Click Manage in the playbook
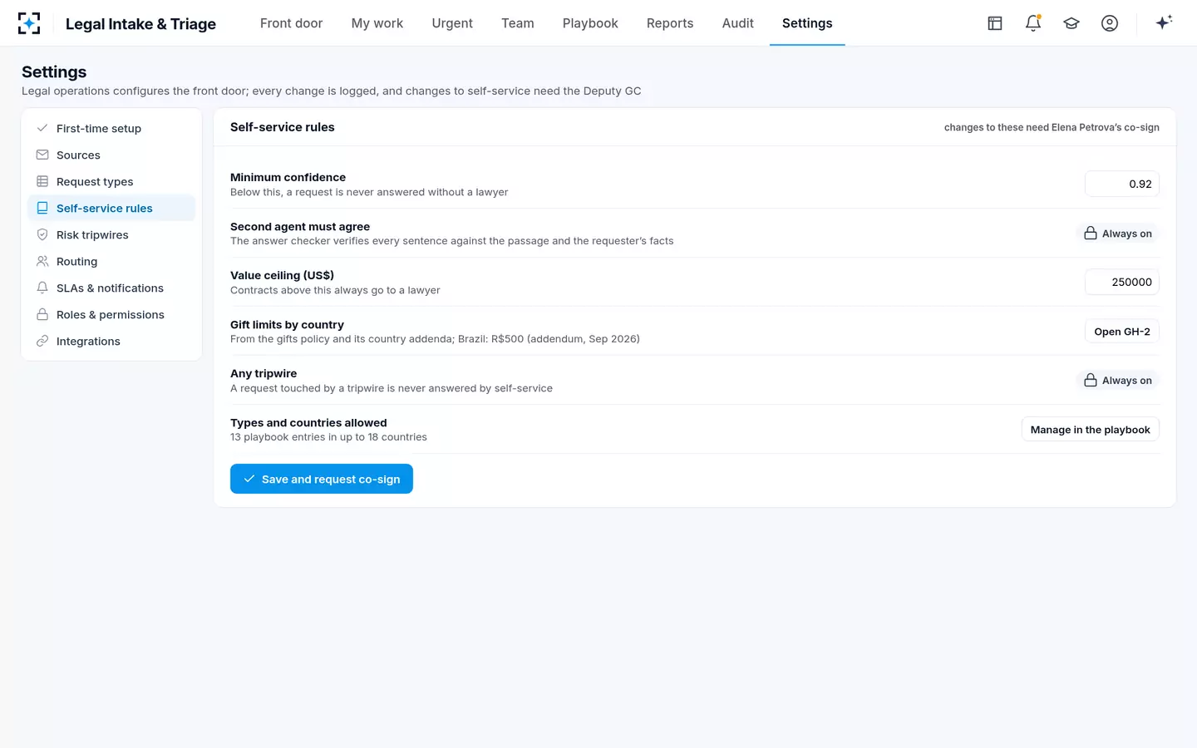Viewport: 1197px width, 748px height. click(x=1090, y=430)
